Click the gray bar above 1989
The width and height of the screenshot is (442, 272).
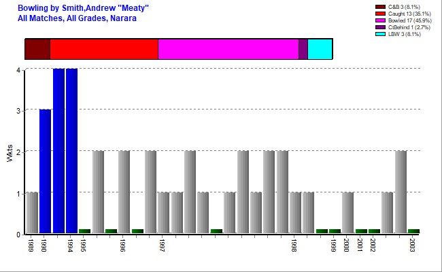pos(32,213)
